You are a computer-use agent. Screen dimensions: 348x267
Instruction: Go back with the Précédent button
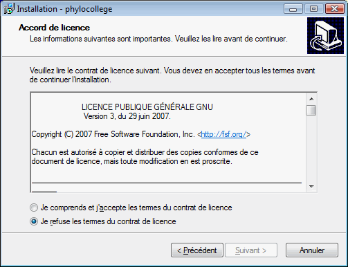(x=197, y=250)
